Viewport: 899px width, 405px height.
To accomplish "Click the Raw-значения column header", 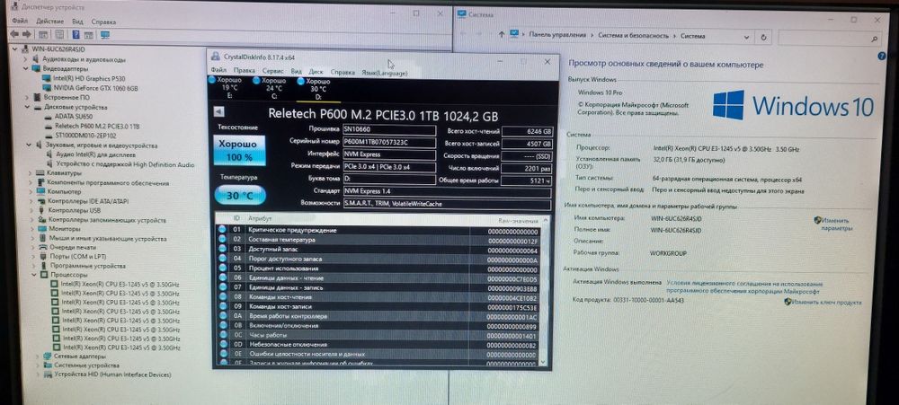I will [x=518, y=220].
